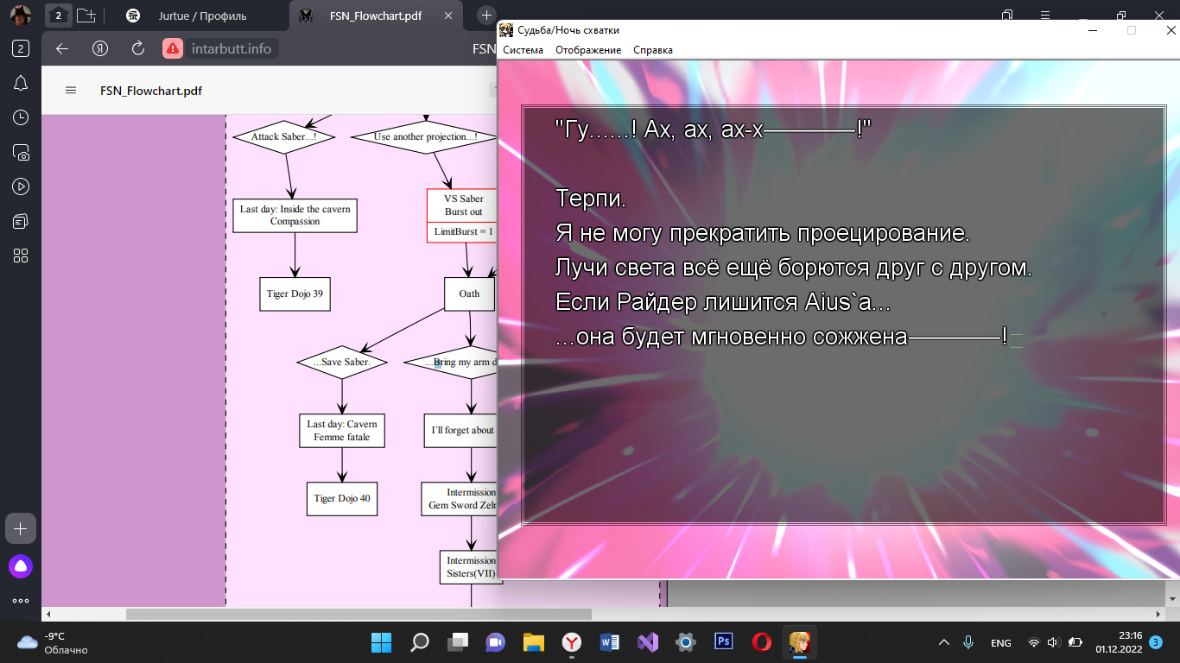Viewport: 1180px width, 663px height.
Task: Open the ENG language switcher
Action: tap(1000, 643)
